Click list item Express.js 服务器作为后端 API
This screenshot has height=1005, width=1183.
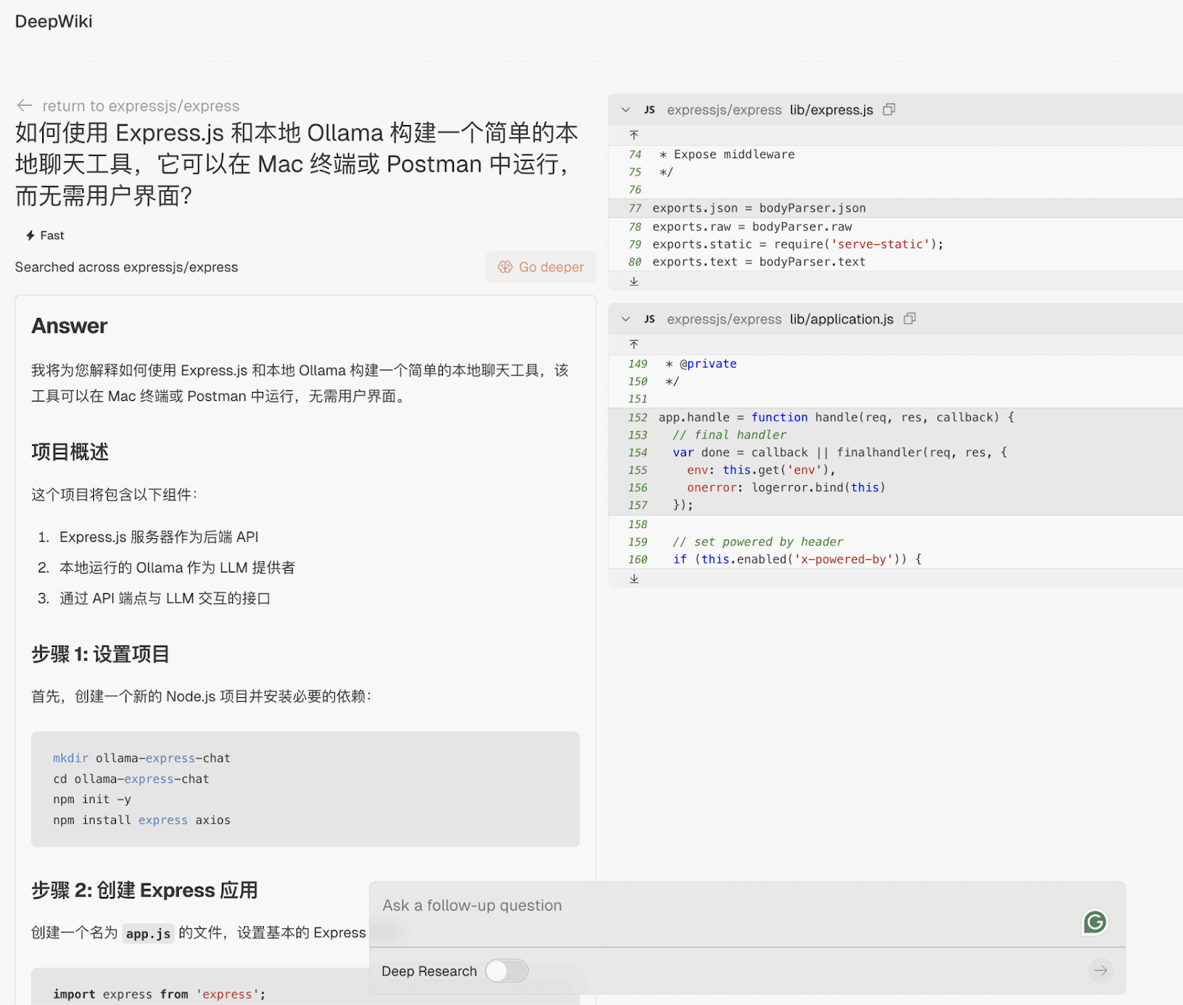pyautogui.click(x=159, y=537)
